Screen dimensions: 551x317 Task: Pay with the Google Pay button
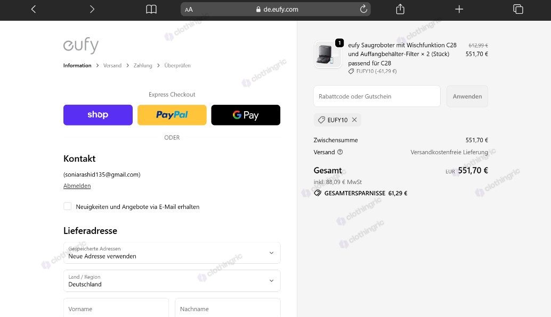246,115
